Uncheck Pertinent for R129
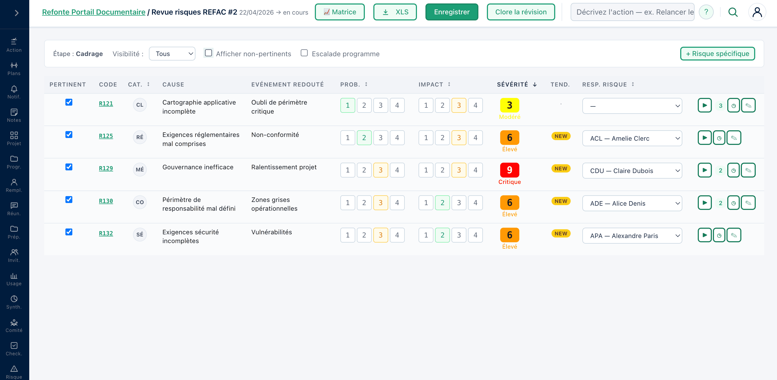This screenshot has height=380, width=777. pos(69,167)
